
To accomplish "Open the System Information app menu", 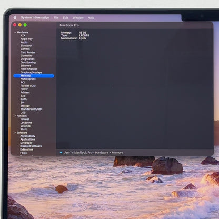I will tap(35, 17).
